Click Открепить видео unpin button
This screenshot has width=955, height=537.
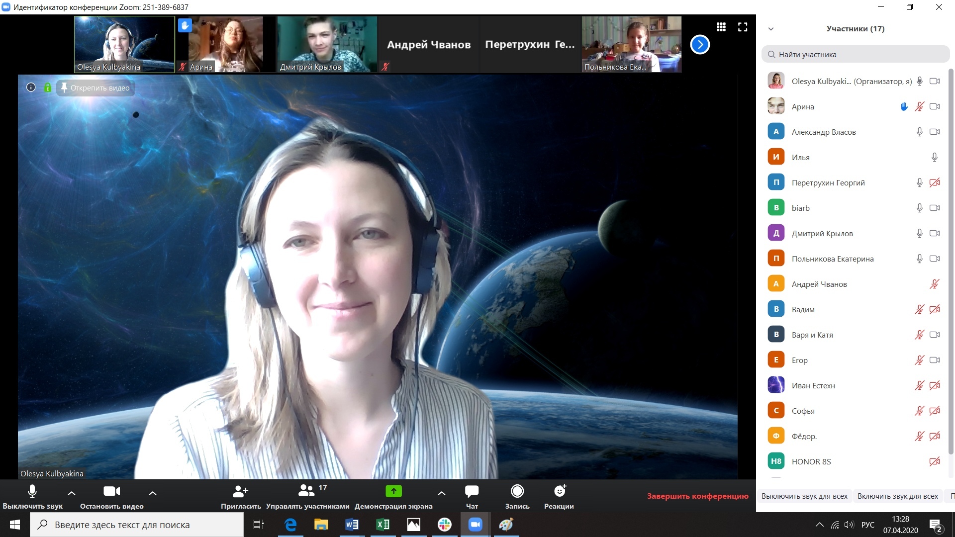(x=95, y=88)
